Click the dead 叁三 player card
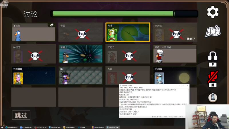Image resolution: width=229 pixels, height=129 pixels. click(x=81, y=32)
